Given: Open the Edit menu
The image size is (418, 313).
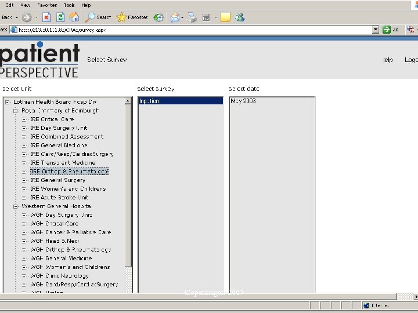Looking at the screenshot, I should pyautogui.click(x=10, y=5).
